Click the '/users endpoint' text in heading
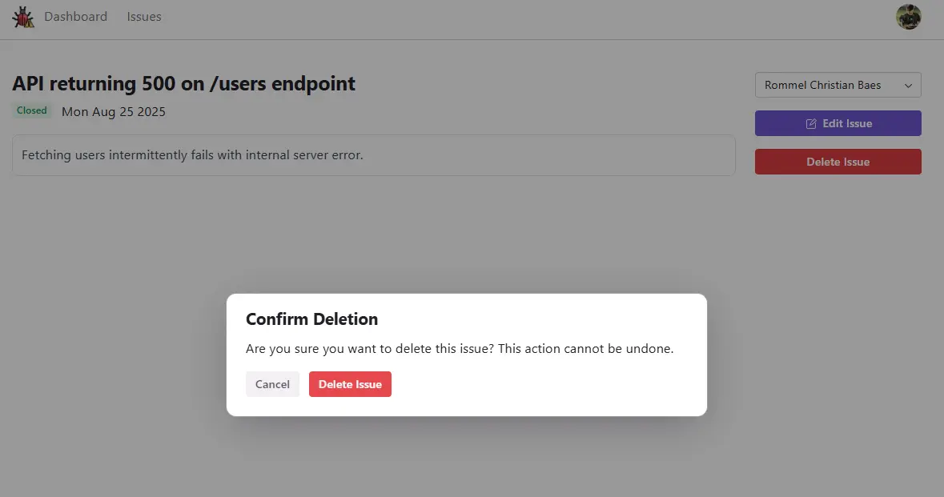944x497 pixels. 283,83
